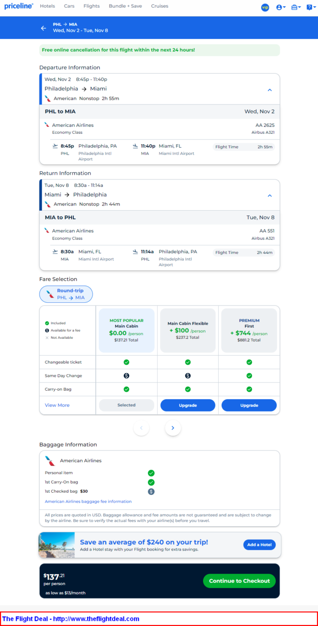This screenshot has height=626, width=318.
Task: Click American Airlines logo in Baggage Information
Action: (50, 461)
